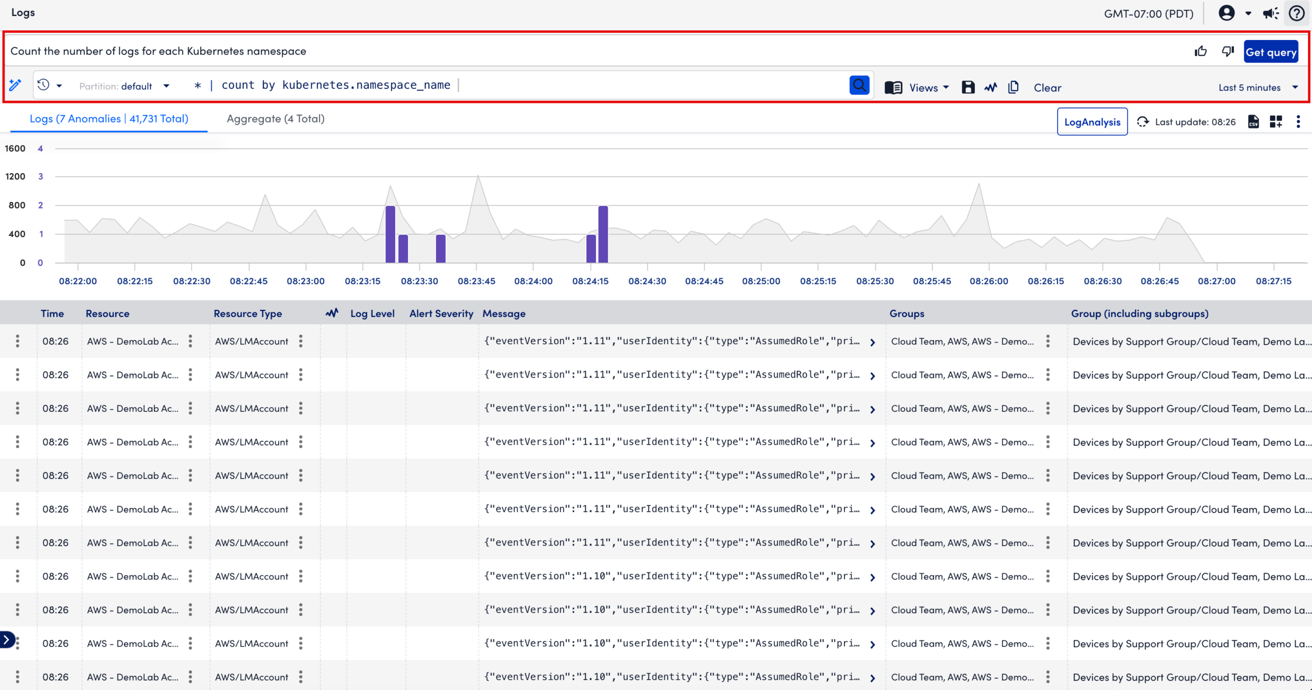Click the add widget grid icon
This screenshot has width=1312, height=690.
(x=1276, y=122)
